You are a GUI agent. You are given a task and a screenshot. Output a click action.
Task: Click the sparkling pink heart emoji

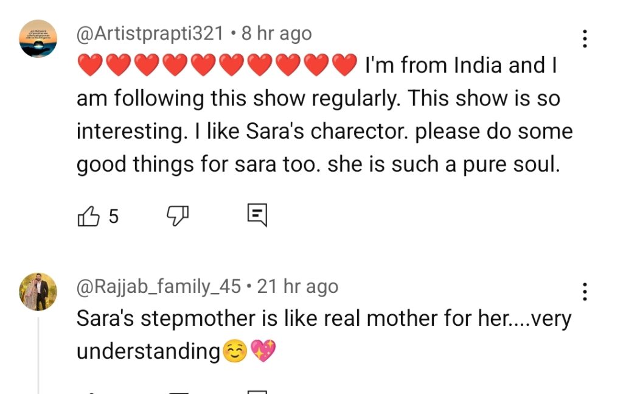pyautogui.click(x=263, y=351)
